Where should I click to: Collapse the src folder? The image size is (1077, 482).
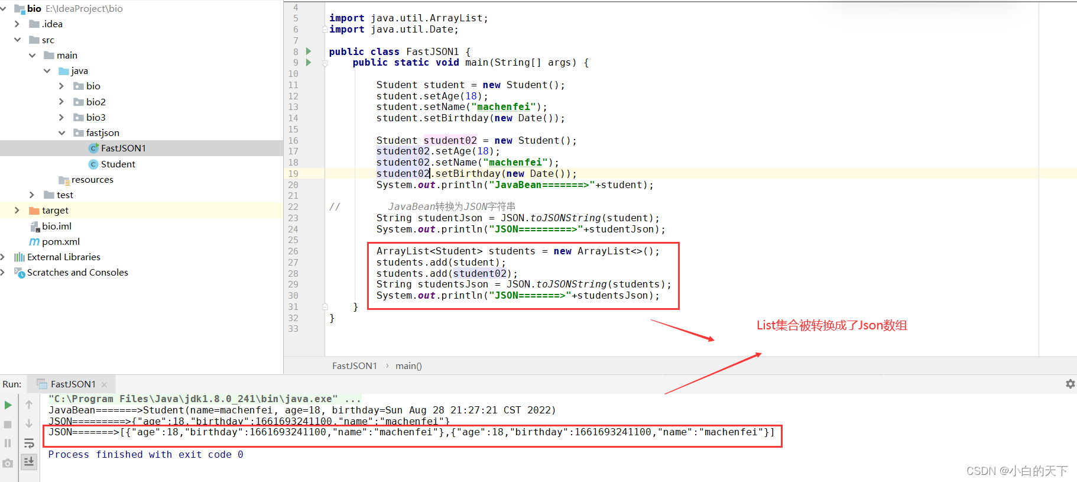[17, 40]
